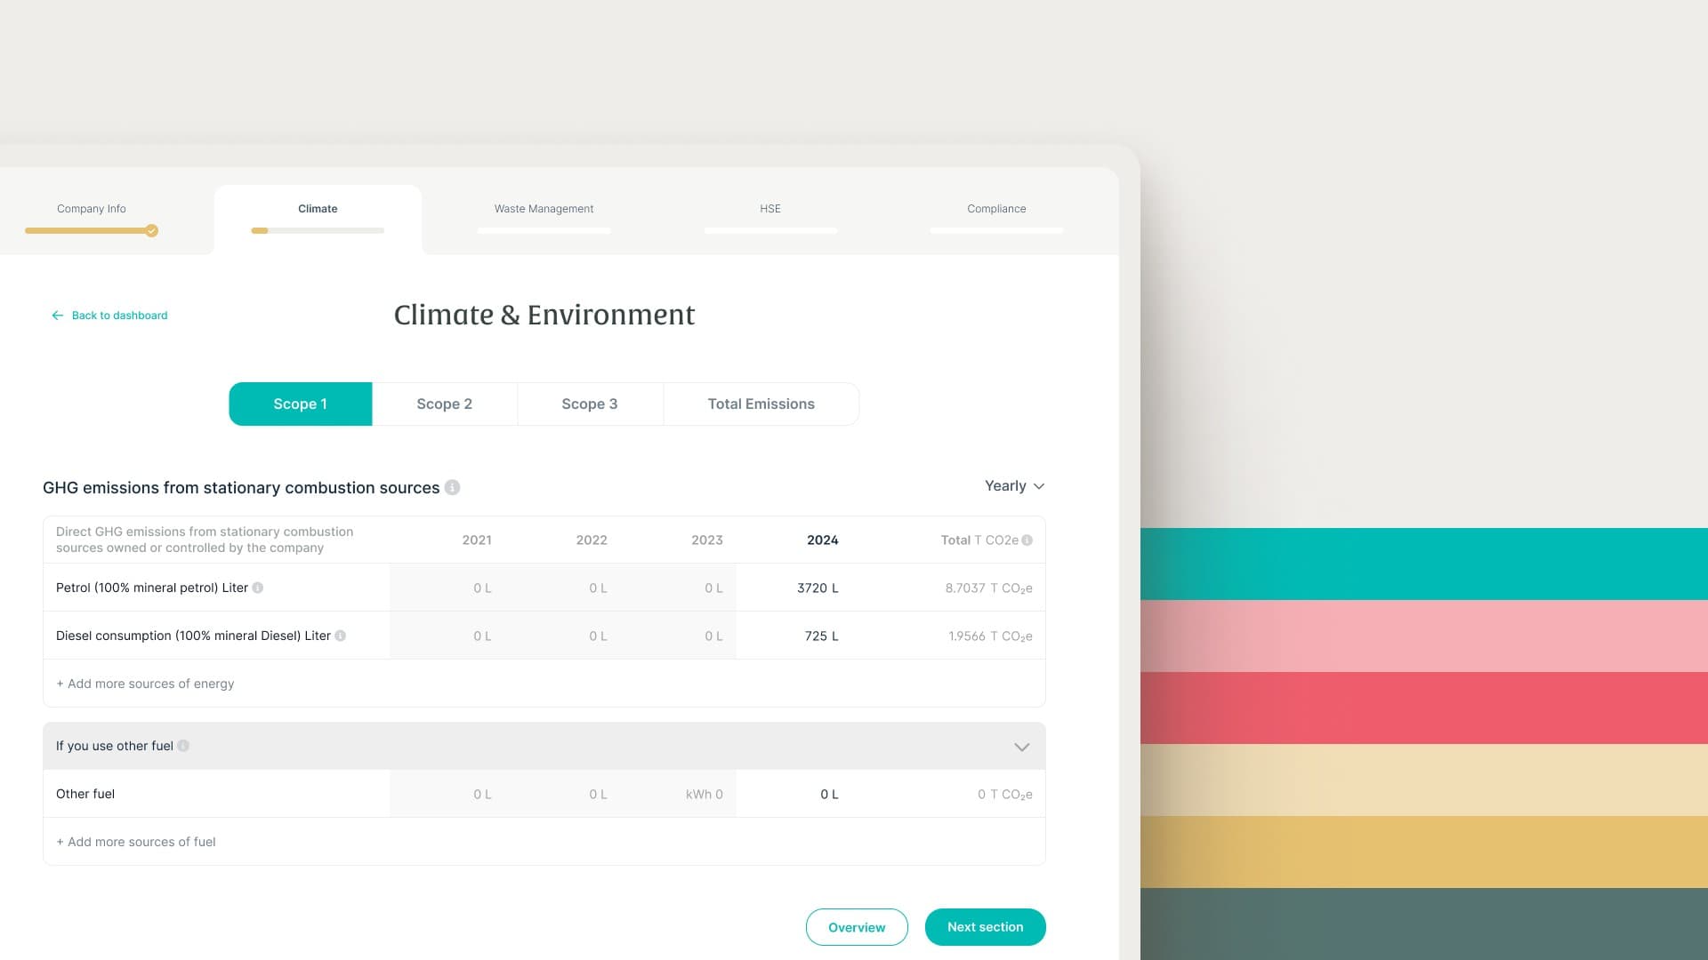This screenshot has width=1708, height=960.
Task: Switch to the Scope 2 tab
Action: click(444, 404)
